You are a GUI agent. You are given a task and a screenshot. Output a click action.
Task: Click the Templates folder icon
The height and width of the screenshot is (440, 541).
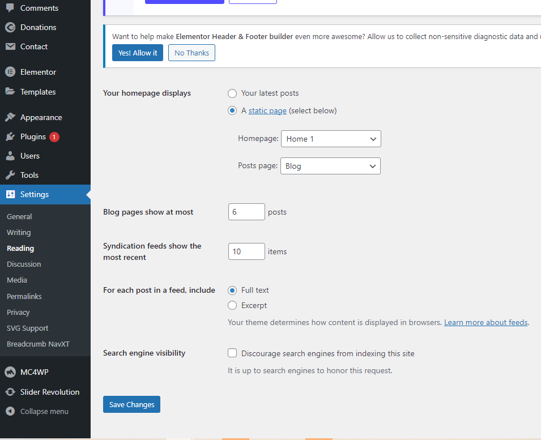[10, 92]
